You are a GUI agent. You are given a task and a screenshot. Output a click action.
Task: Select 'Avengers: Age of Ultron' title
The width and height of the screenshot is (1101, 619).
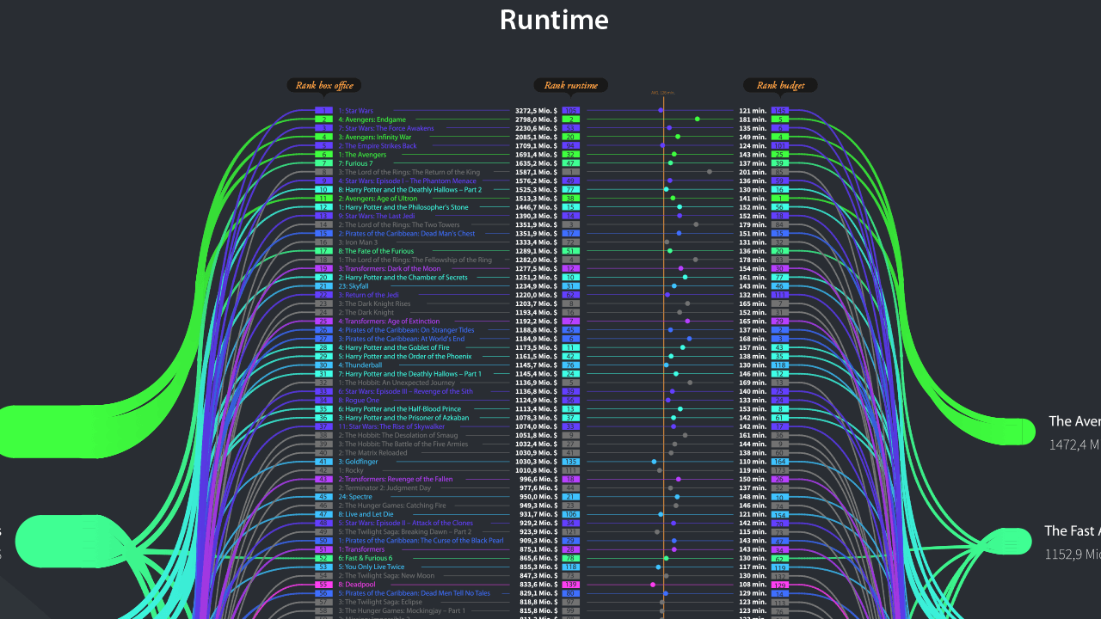[x=376, y=198]
